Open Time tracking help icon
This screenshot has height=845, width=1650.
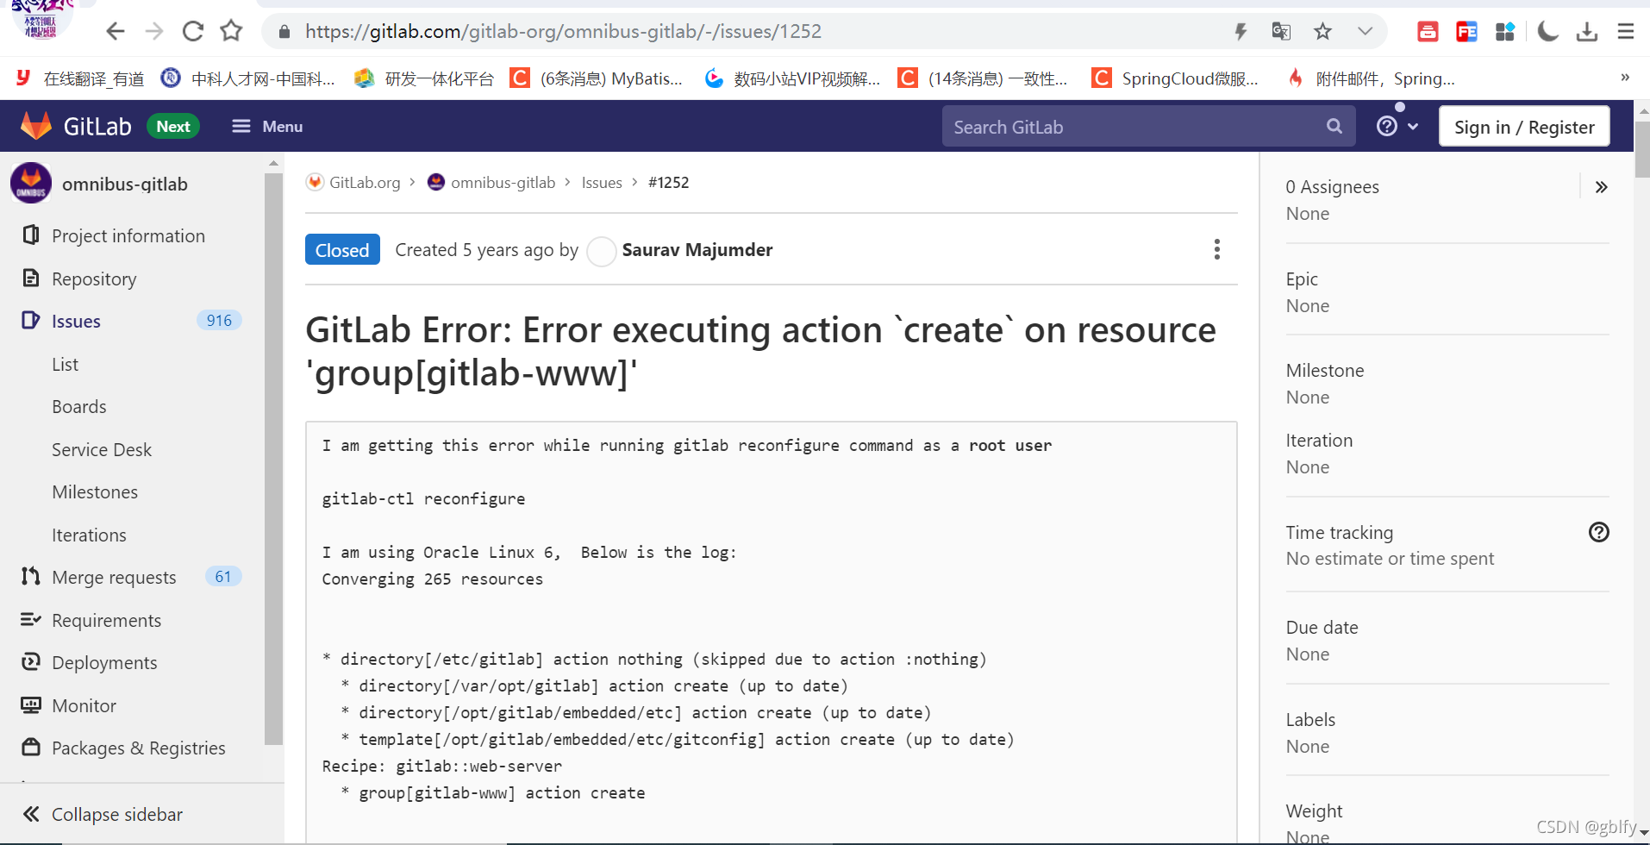pos(1599,532)
